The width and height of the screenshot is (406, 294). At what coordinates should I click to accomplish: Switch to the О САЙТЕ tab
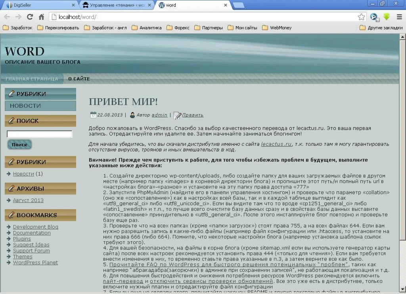[x=78, y=78]
